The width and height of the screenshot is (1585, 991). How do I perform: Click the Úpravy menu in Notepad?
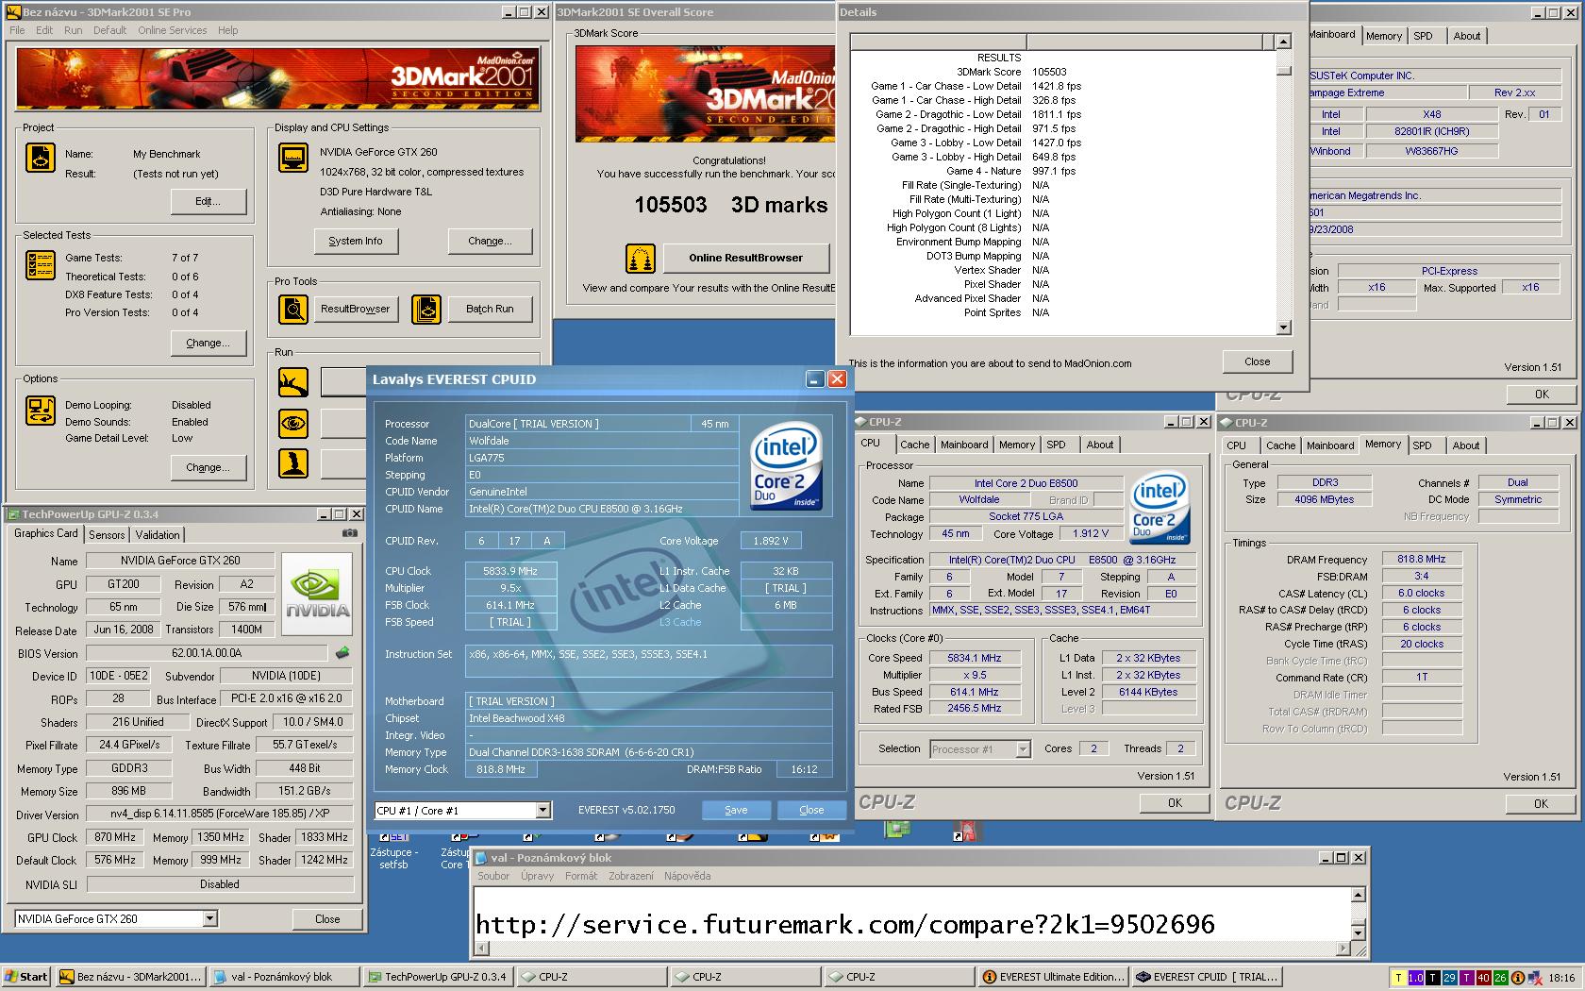pos(537,876)
